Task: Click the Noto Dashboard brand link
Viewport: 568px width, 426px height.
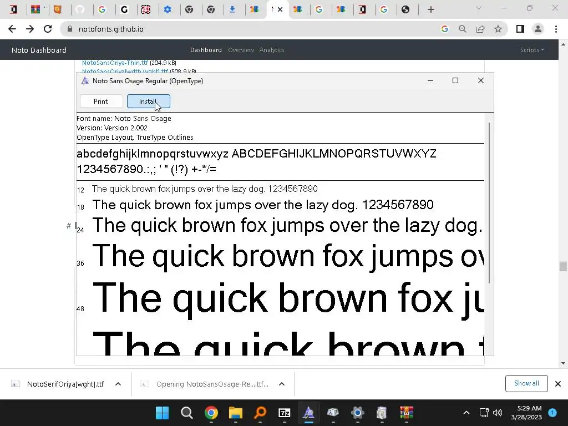Action: pos(39,50)
